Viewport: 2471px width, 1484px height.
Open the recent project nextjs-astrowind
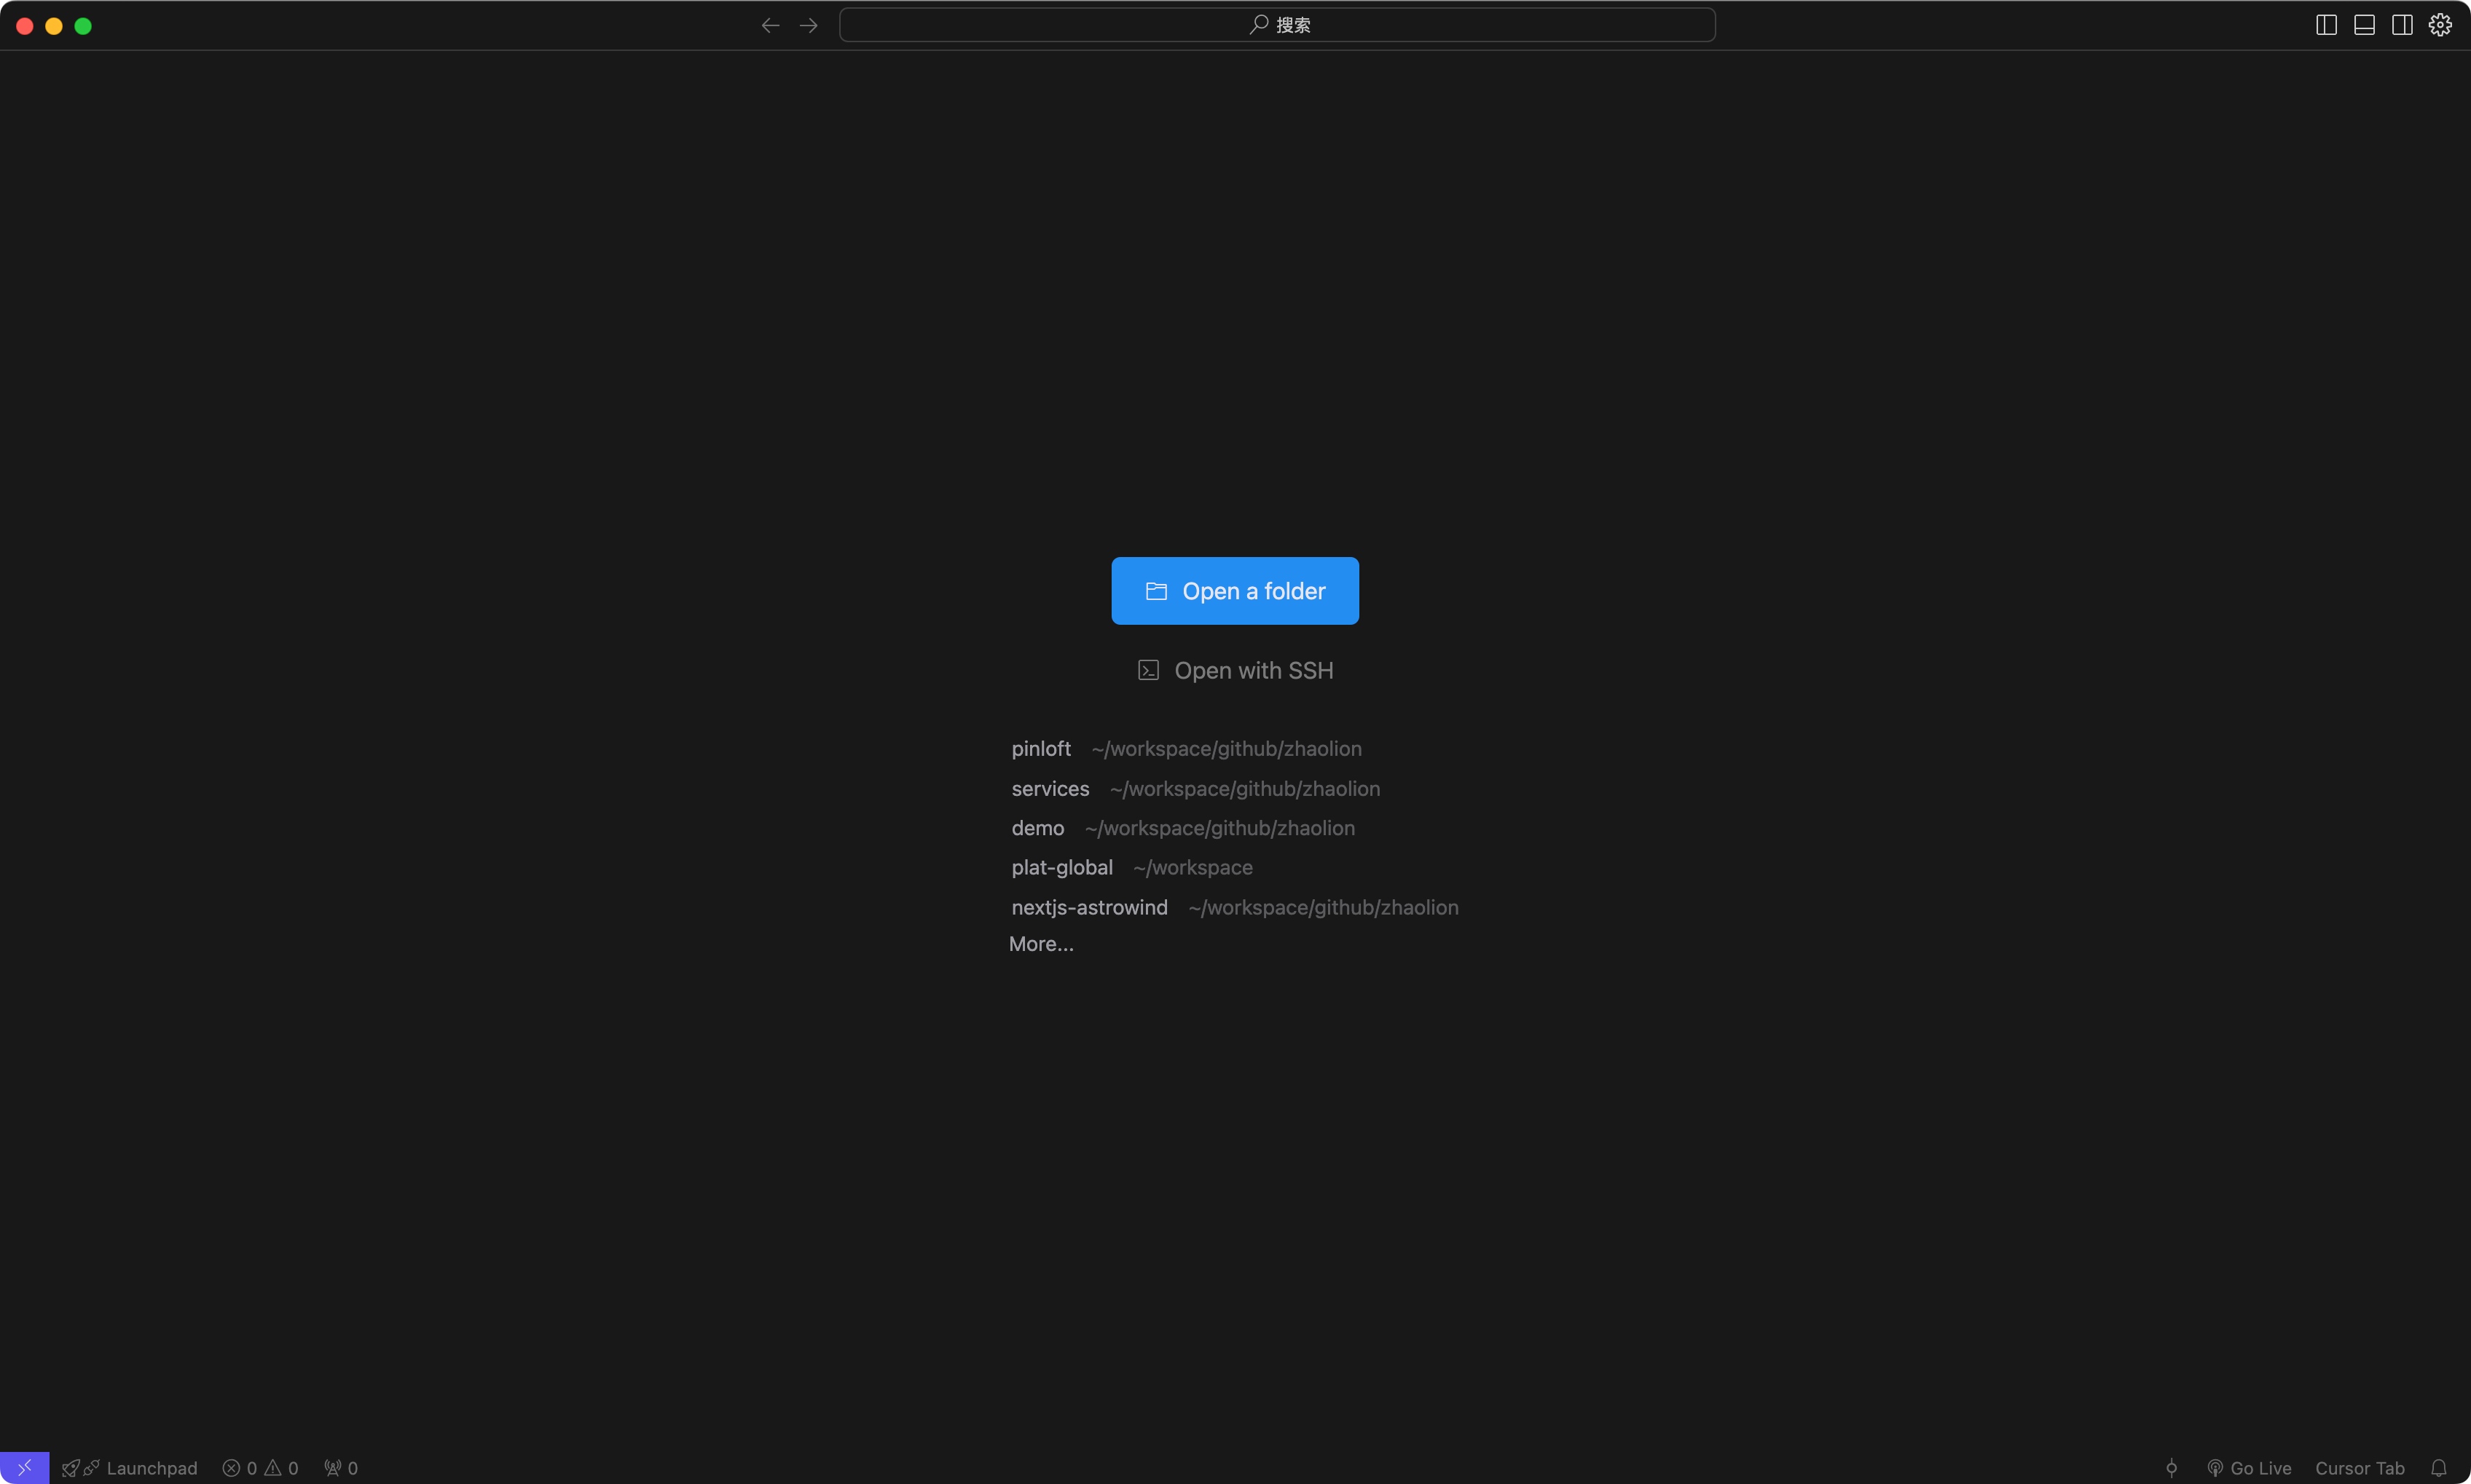tap(1235, 908)
